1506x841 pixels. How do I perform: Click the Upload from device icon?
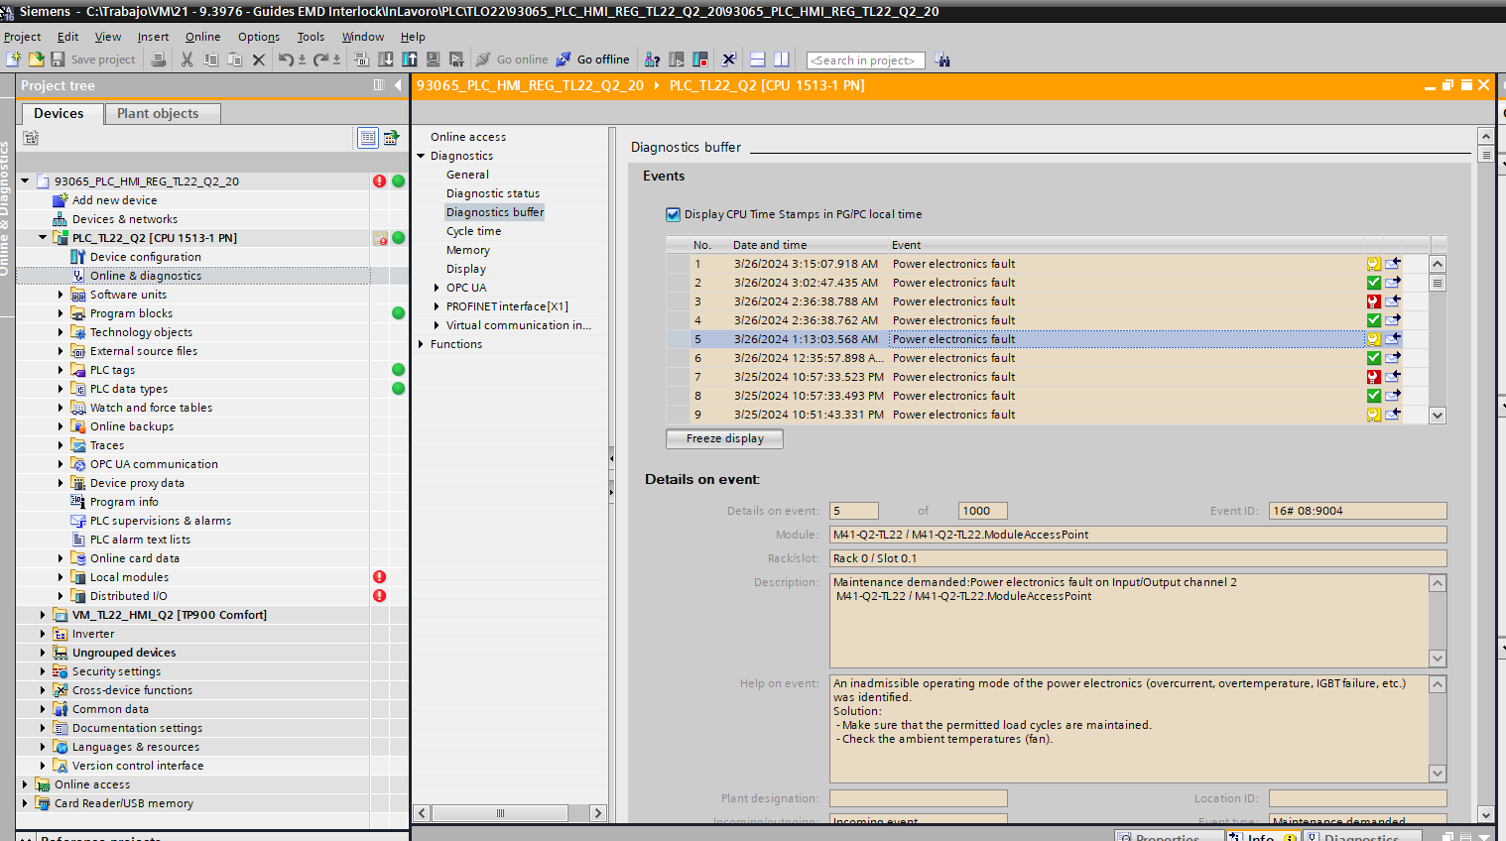click(x=410, y=60)
